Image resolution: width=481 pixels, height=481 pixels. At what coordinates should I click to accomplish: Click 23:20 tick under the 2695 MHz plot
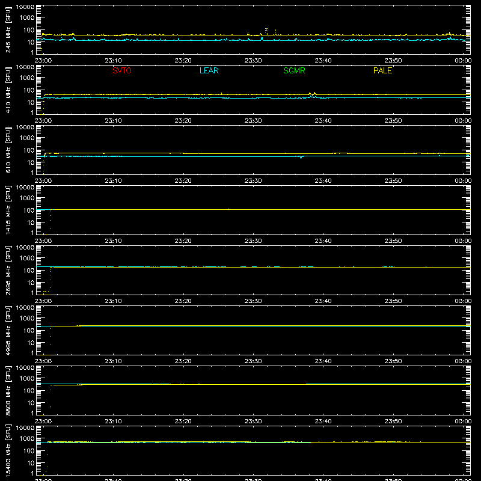(183, 301)
